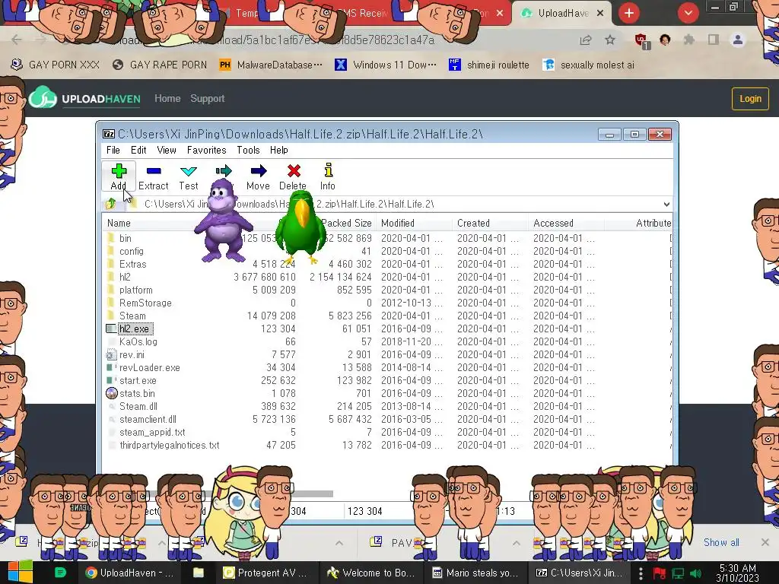Select the RemStorage folder
Image resolution: width=779 pixels, height=584 pixels.
145,303
